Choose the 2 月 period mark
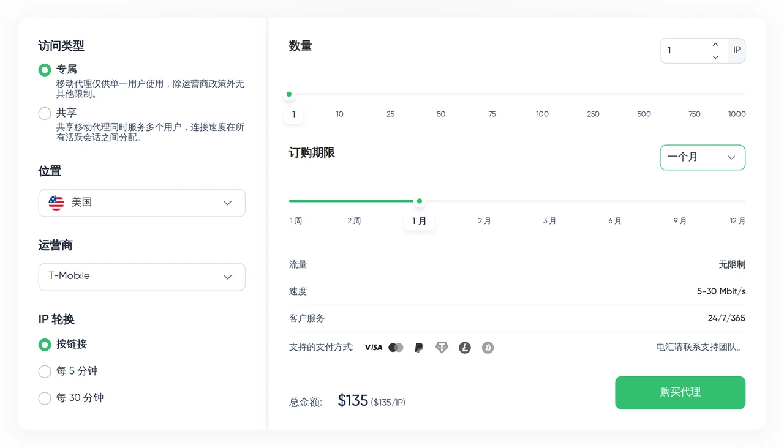The image size is (784, 448). click(x=484, y=221)
